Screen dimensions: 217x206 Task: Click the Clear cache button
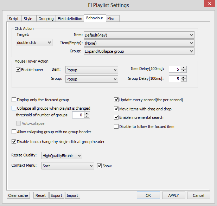coord(18,195)
